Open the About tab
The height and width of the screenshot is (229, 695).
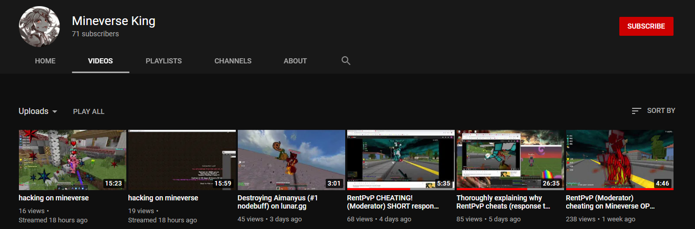pos(295,61)
